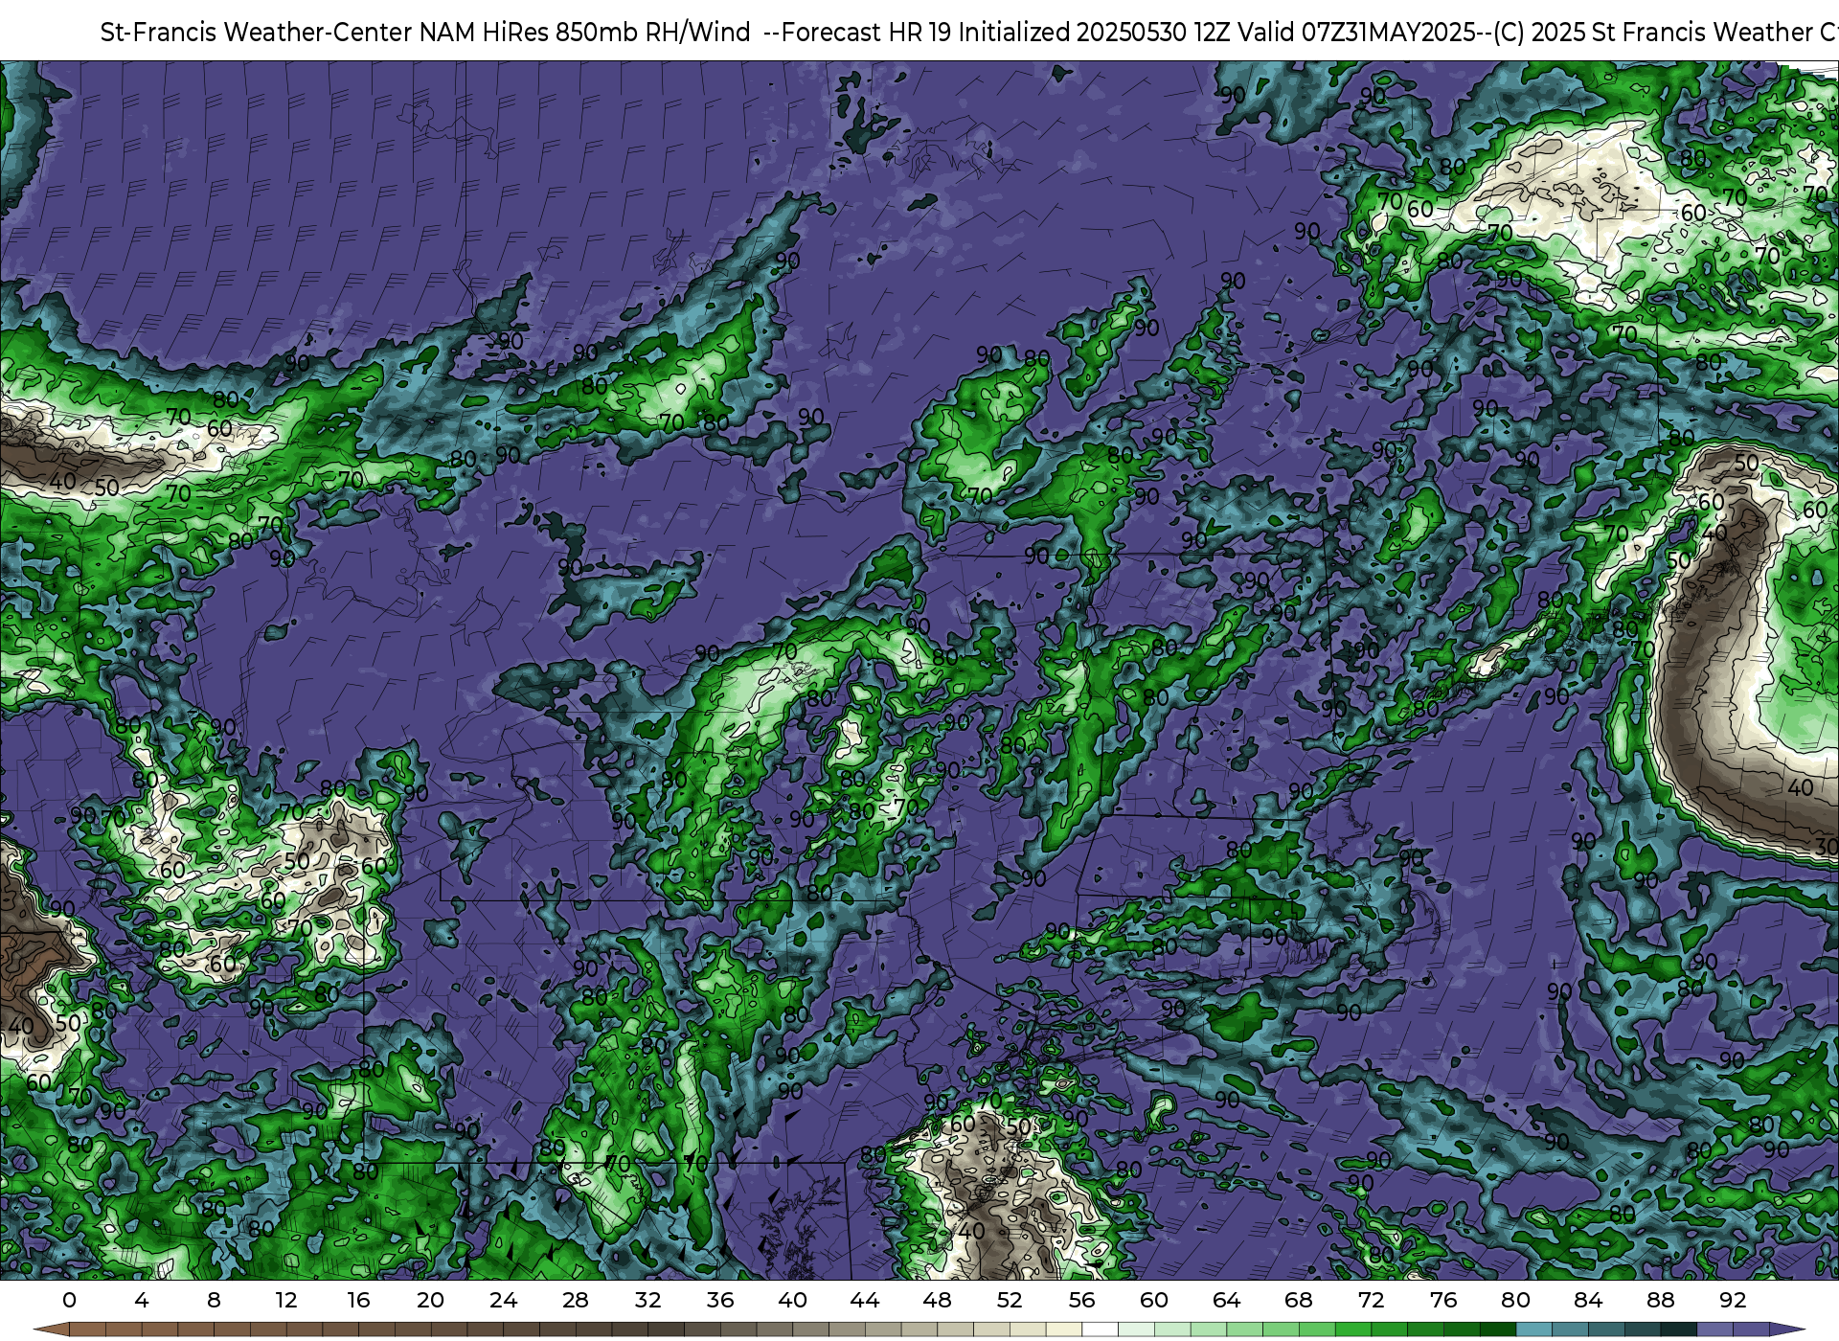Click the "Forecast HR 19" title text
1839x1341 pixels.
tap(867, 33)
